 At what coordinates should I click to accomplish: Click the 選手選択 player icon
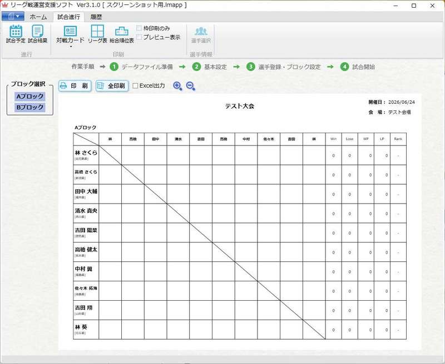pyautogui.click(x=201, y=35)
